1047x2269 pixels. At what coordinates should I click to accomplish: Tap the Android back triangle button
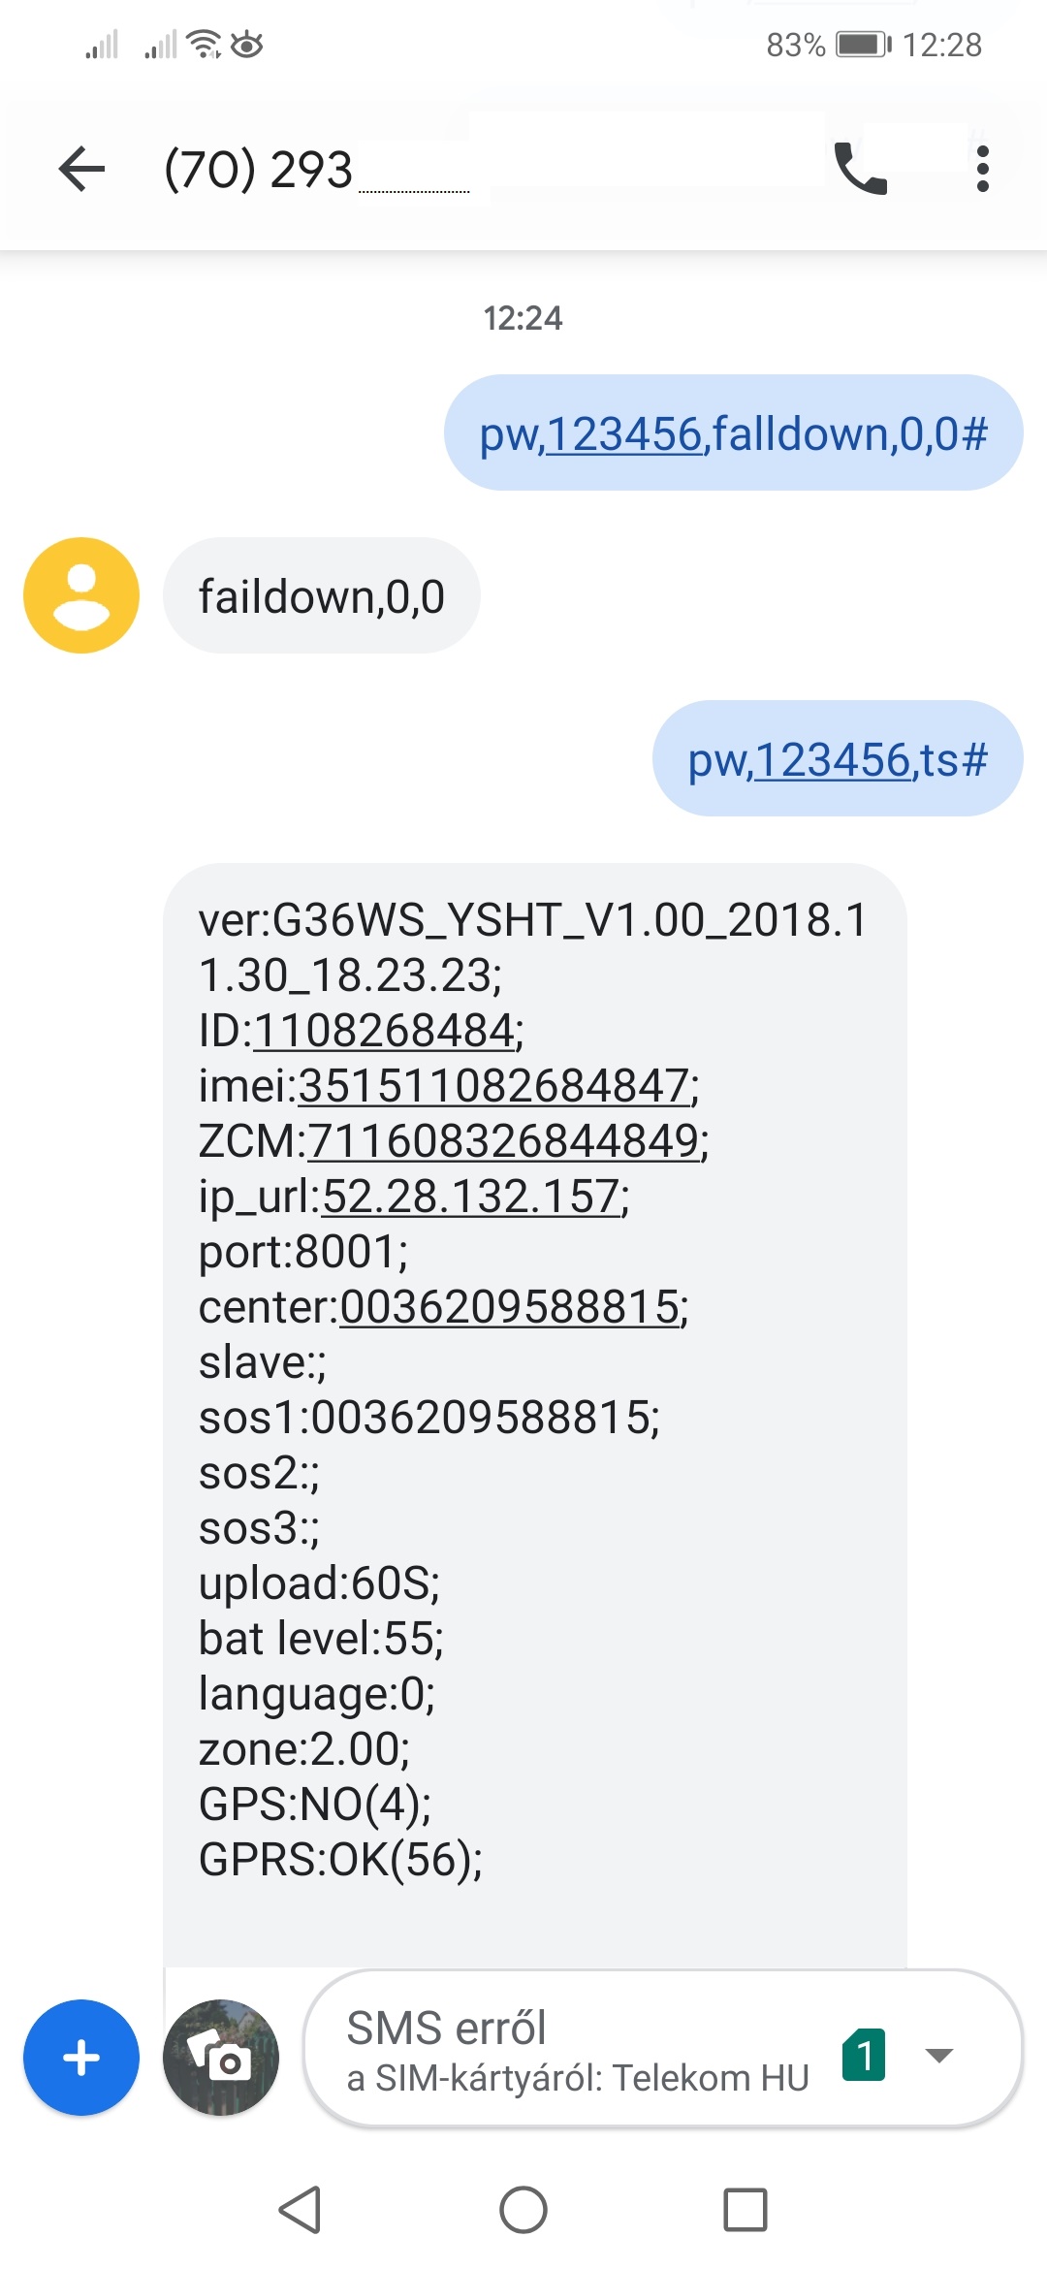300,2211
